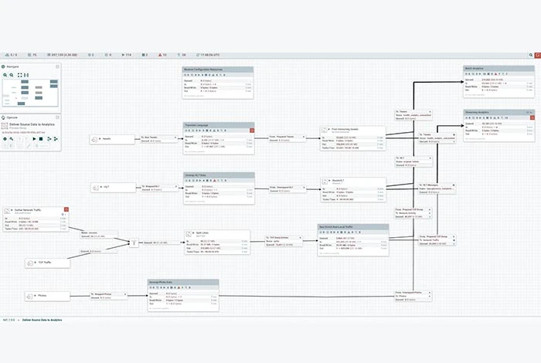
Task: Select the Batch Analytics process group
Action: (x=499, y=82)
